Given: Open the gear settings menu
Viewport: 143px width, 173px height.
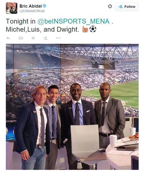Looking at the screenshot, I should (110, 6).
